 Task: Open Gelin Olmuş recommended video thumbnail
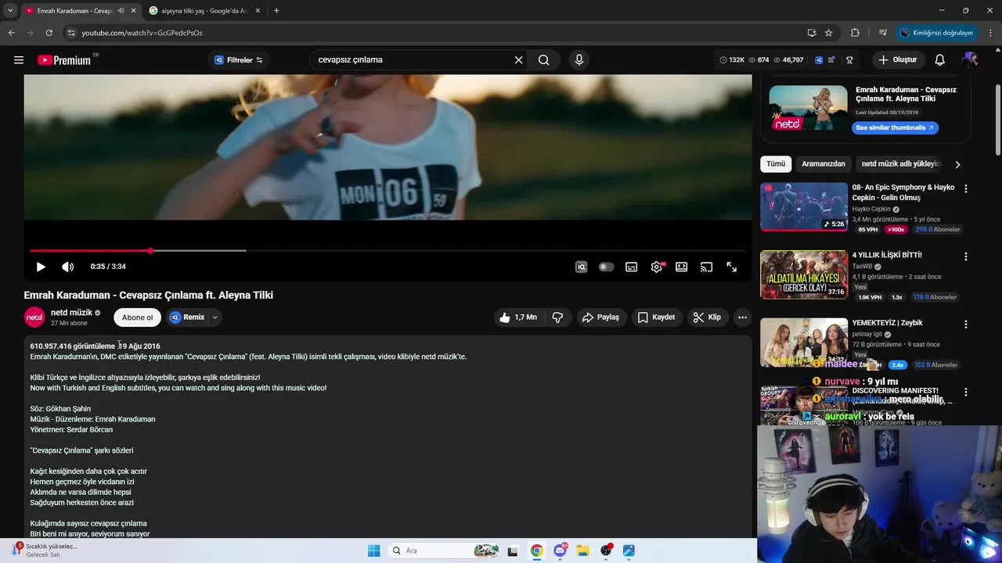click(x=804, y=207)
